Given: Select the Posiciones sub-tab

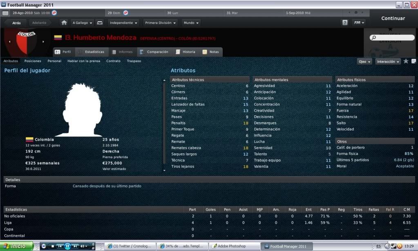Looking at the screenshot, I should (x=33, y=61).
